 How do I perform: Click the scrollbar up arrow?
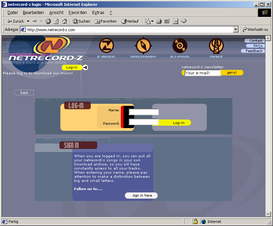coord(268,38)
